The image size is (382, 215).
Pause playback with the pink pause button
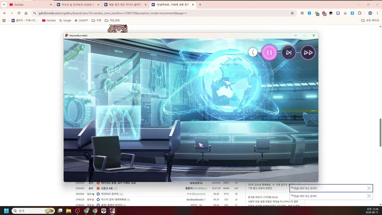pos(269,53)
